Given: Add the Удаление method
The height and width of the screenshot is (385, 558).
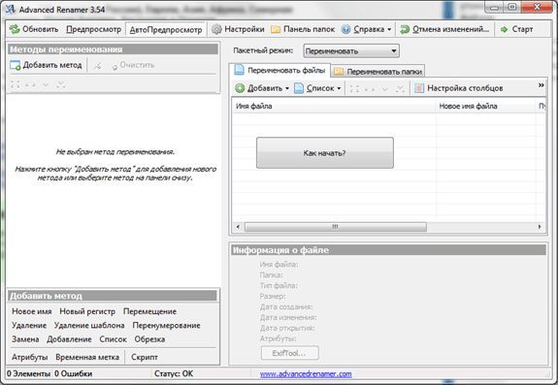Looking at the screenshot, I should pos(29,325).
